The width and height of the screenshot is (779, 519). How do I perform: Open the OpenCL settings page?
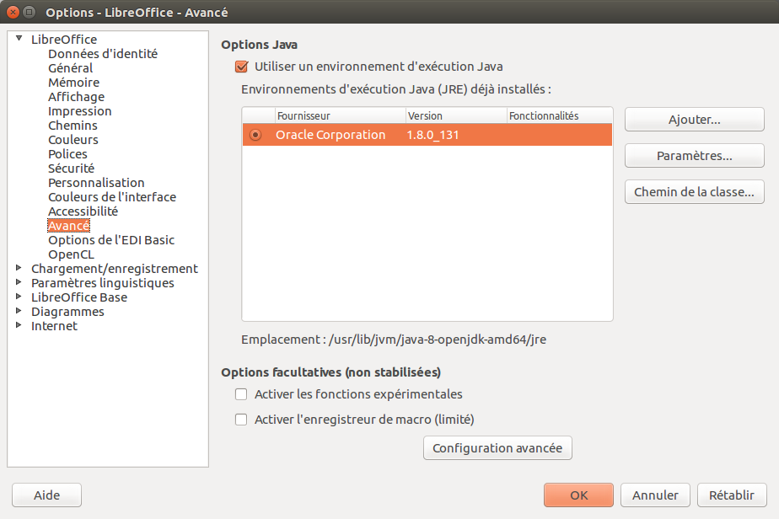pos(71,254)
